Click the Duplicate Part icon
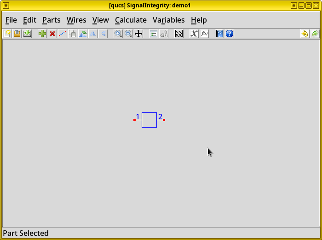This screenshot has width=322, height=240. click(x=73, y=34)
